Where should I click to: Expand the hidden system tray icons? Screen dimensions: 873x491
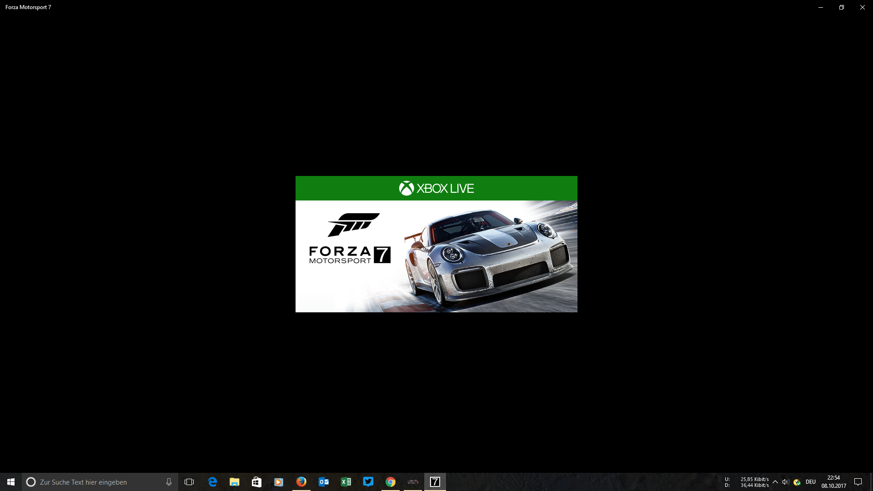click(775, 482)
